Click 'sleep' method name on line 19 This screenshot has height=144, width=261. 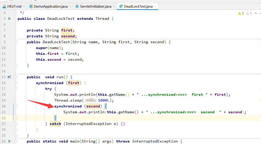[x=76, y=100]
